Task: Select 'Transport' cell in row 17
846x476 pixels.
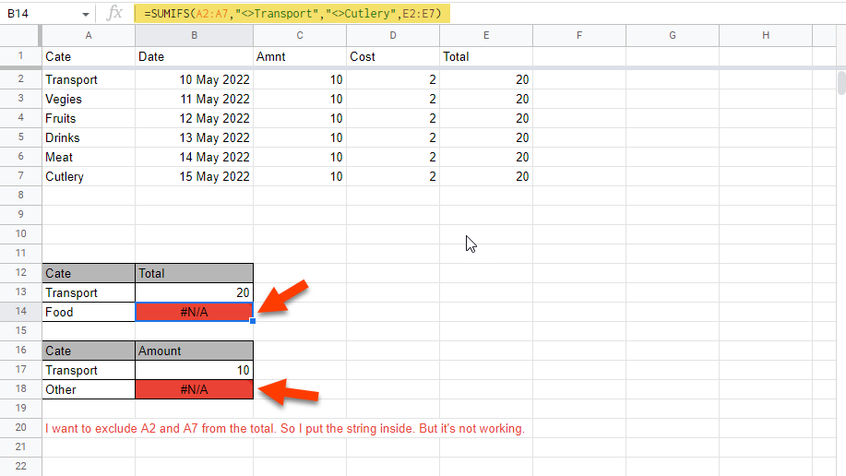Action: (x=89, y=370)
